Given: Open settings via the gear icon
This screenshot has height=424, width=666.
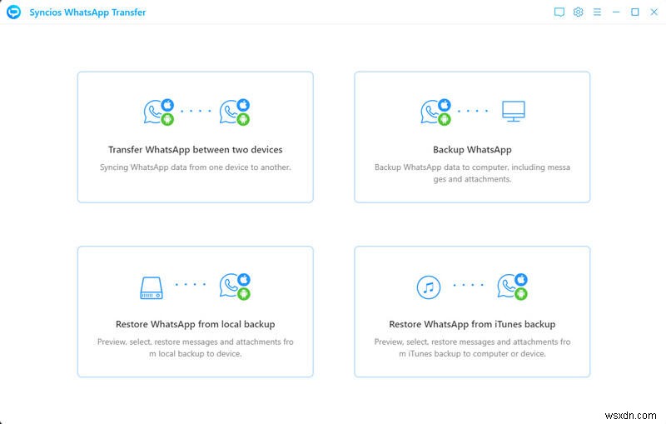Looking at the screenshot, I should (x=578, y=12).
